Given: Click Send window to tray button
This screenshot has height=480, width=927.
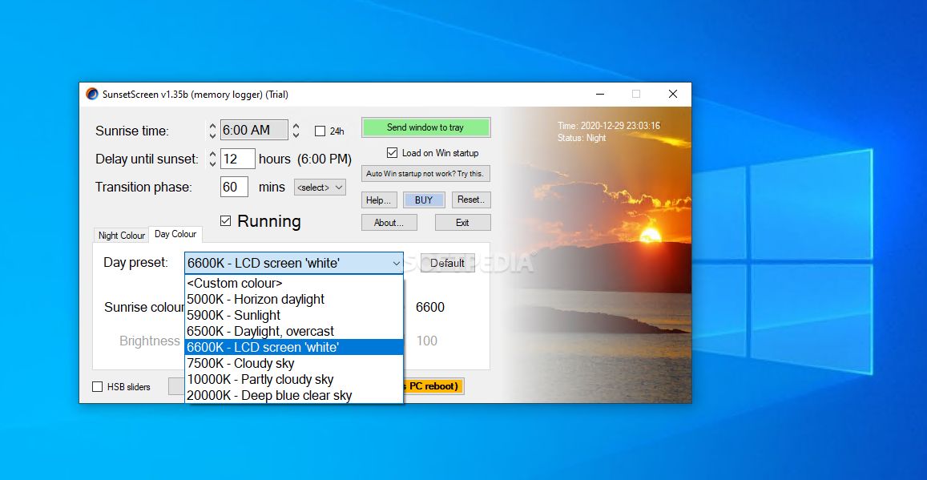Looking at the screenshot, I should (425, 127).
